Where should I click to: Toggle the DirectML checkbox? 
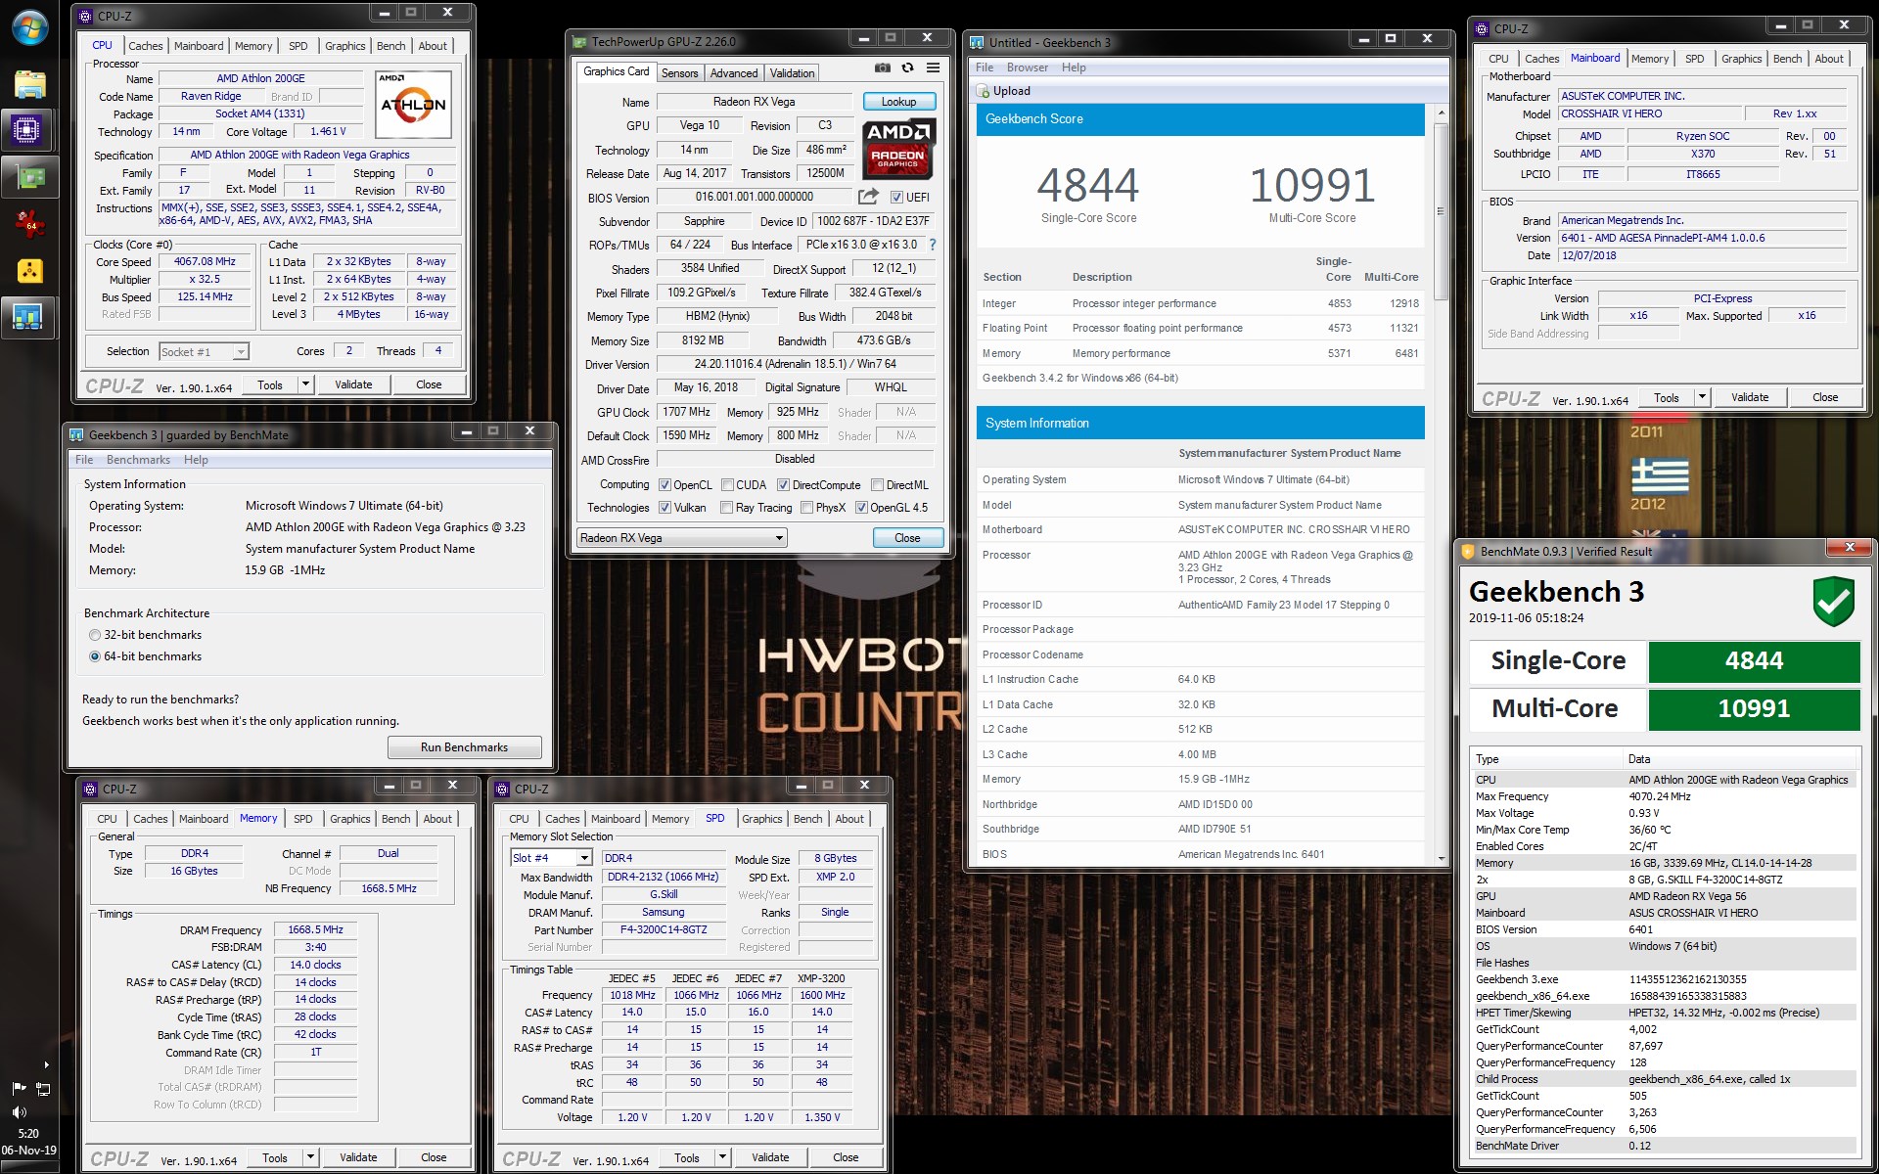[x=877, y=485]
